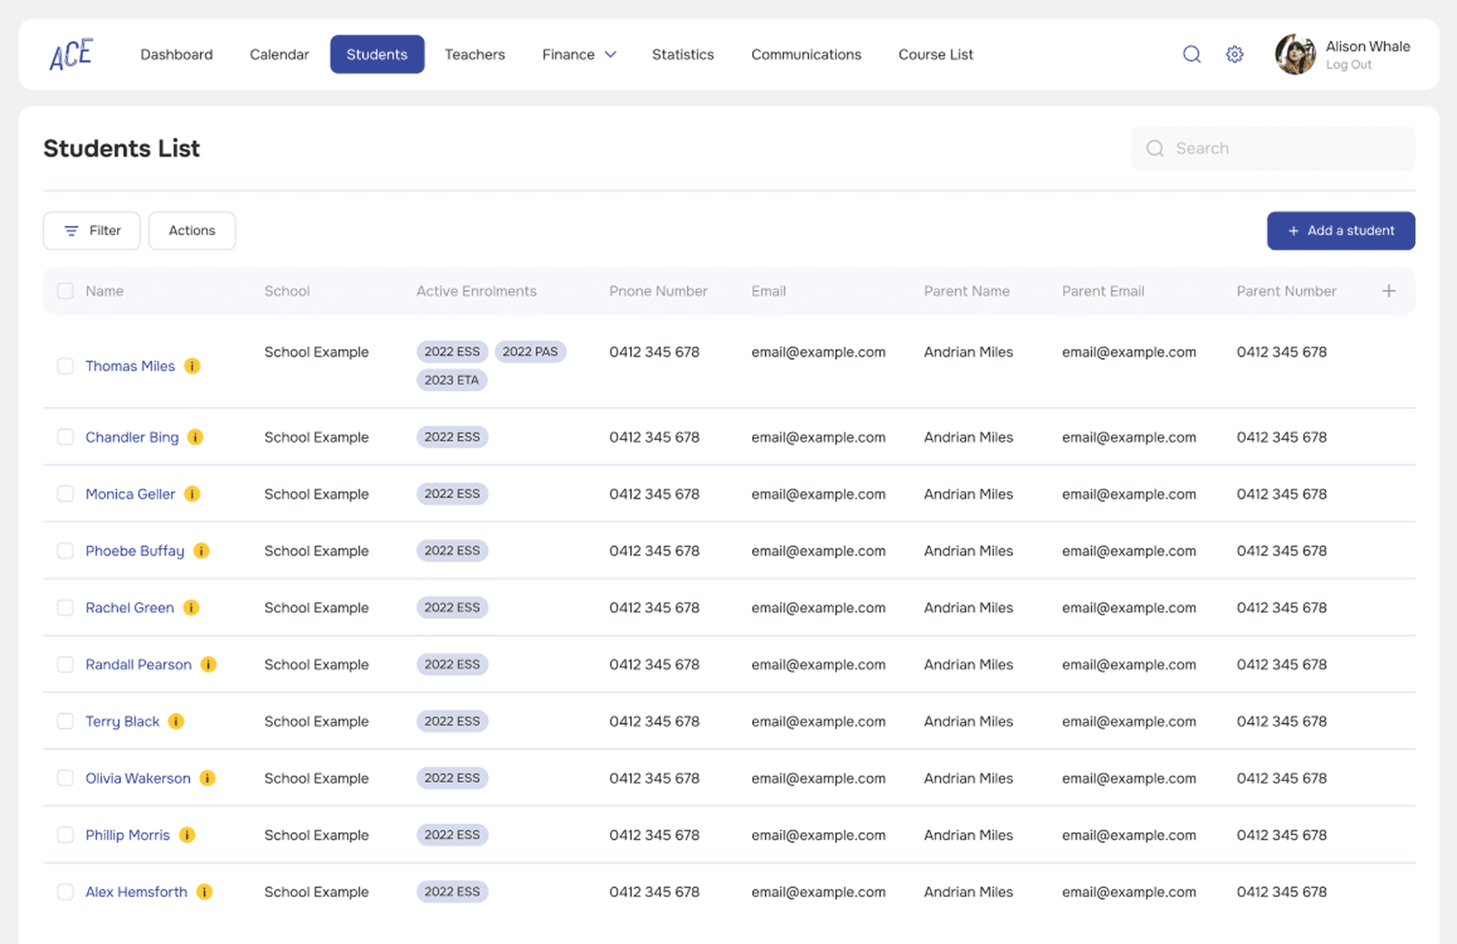Navigate to the Statistics page

(682, 54)
